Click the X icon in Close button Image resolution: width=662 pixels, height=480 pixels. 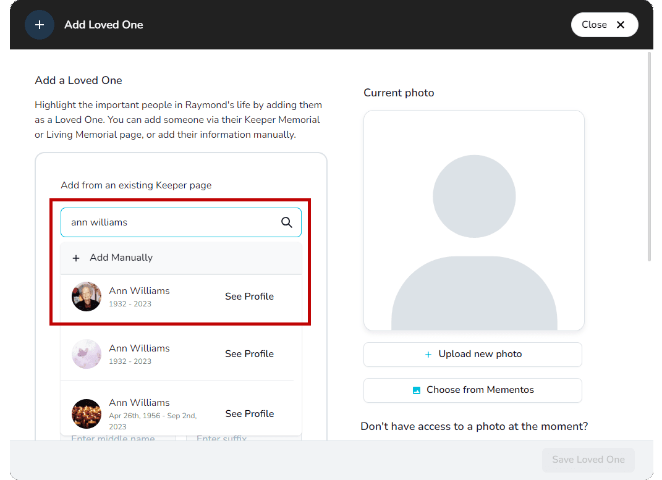[x=621, y=25]
